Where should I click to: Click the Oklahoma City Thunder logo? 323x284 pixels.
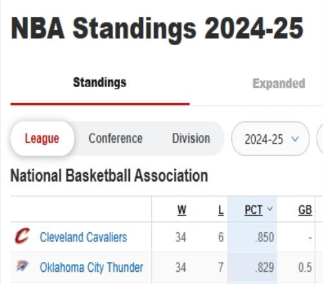[22, 266]
